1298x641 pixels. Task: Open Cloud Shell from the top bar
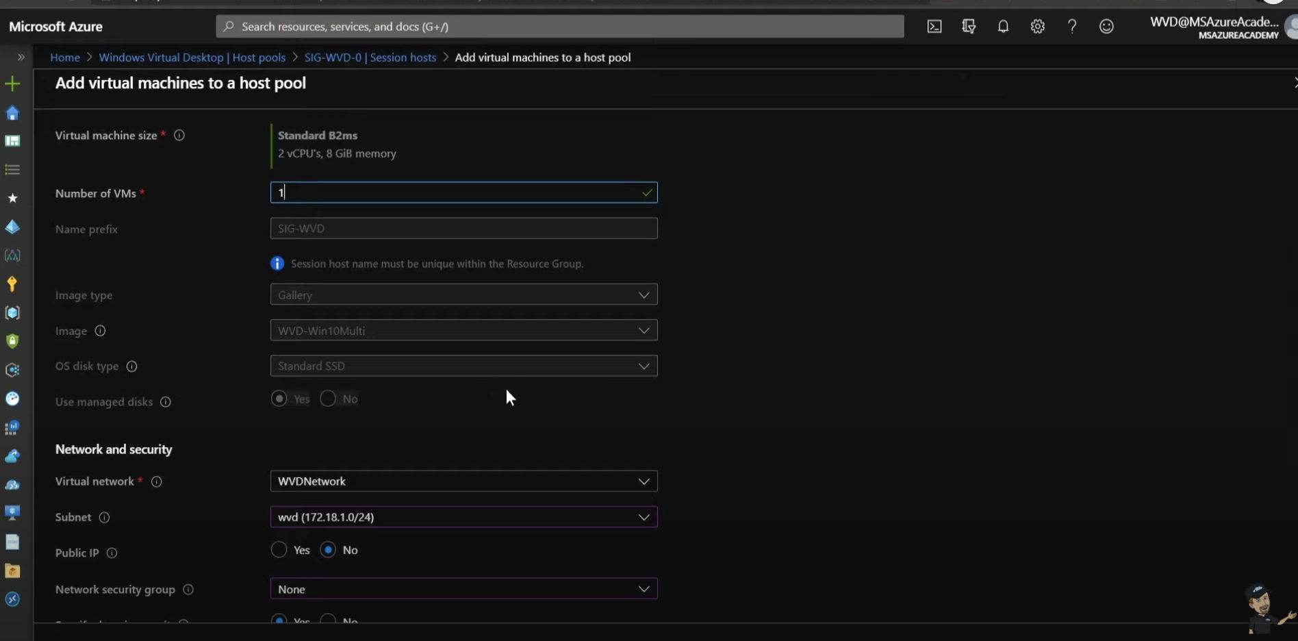tap(934, 27)
